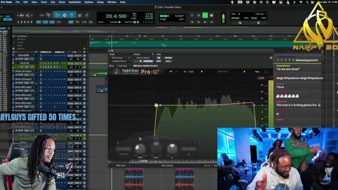This screenshot has width=338, height=190.
Task: Click the split band scissors icon
Action: [189, 154]
